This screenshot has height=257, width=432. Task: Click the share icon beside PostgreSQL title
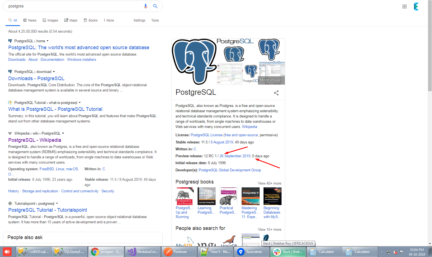click(x=276, y=93)
